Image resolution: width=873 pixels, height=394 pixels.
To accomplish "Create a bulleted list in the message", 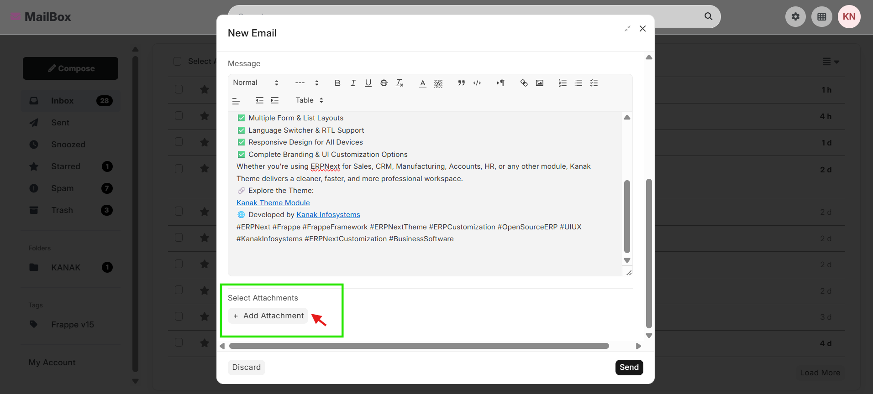I will 578,83.
